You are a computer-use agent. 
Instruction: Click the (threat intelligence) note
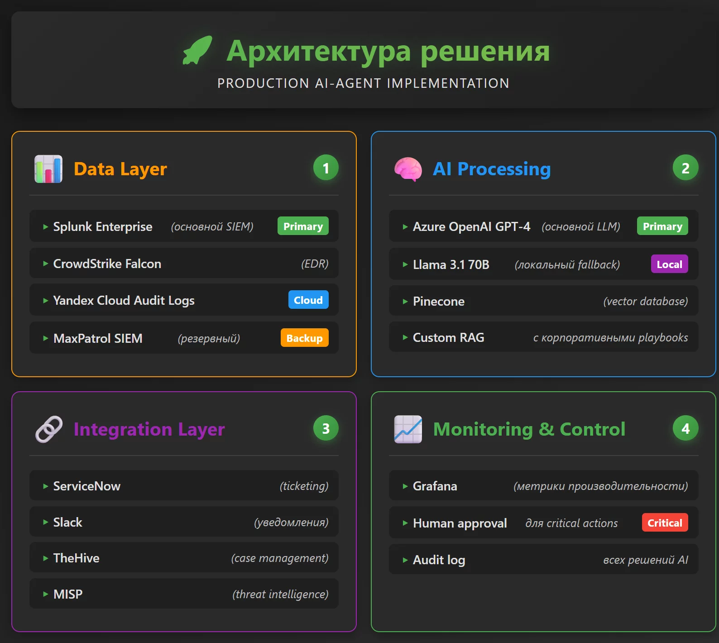click(x=280, y=595)
